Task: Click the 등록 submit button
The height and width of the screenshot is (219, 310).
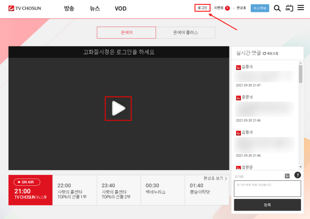Action: click(x=267, y=205)
